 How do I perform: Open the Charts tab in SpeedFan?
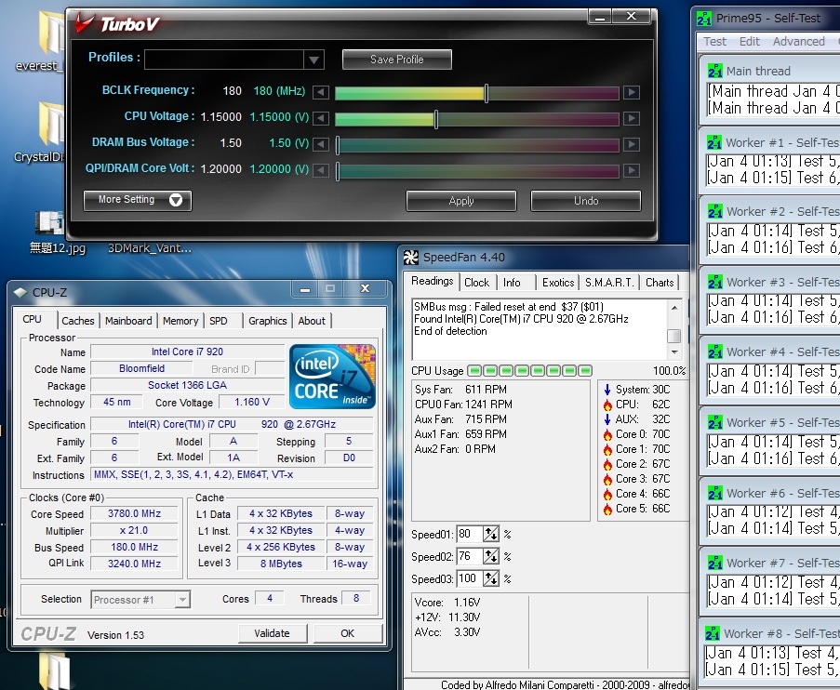coord(660,283)
